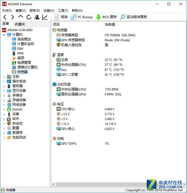Viewport: 187px width, 193px height.
Task: Collapse the 计算机 tree node
Action: pos(4,35)
